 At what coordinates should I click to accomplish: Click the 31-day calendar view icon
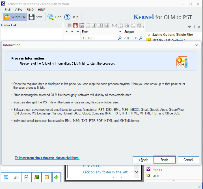107,26
